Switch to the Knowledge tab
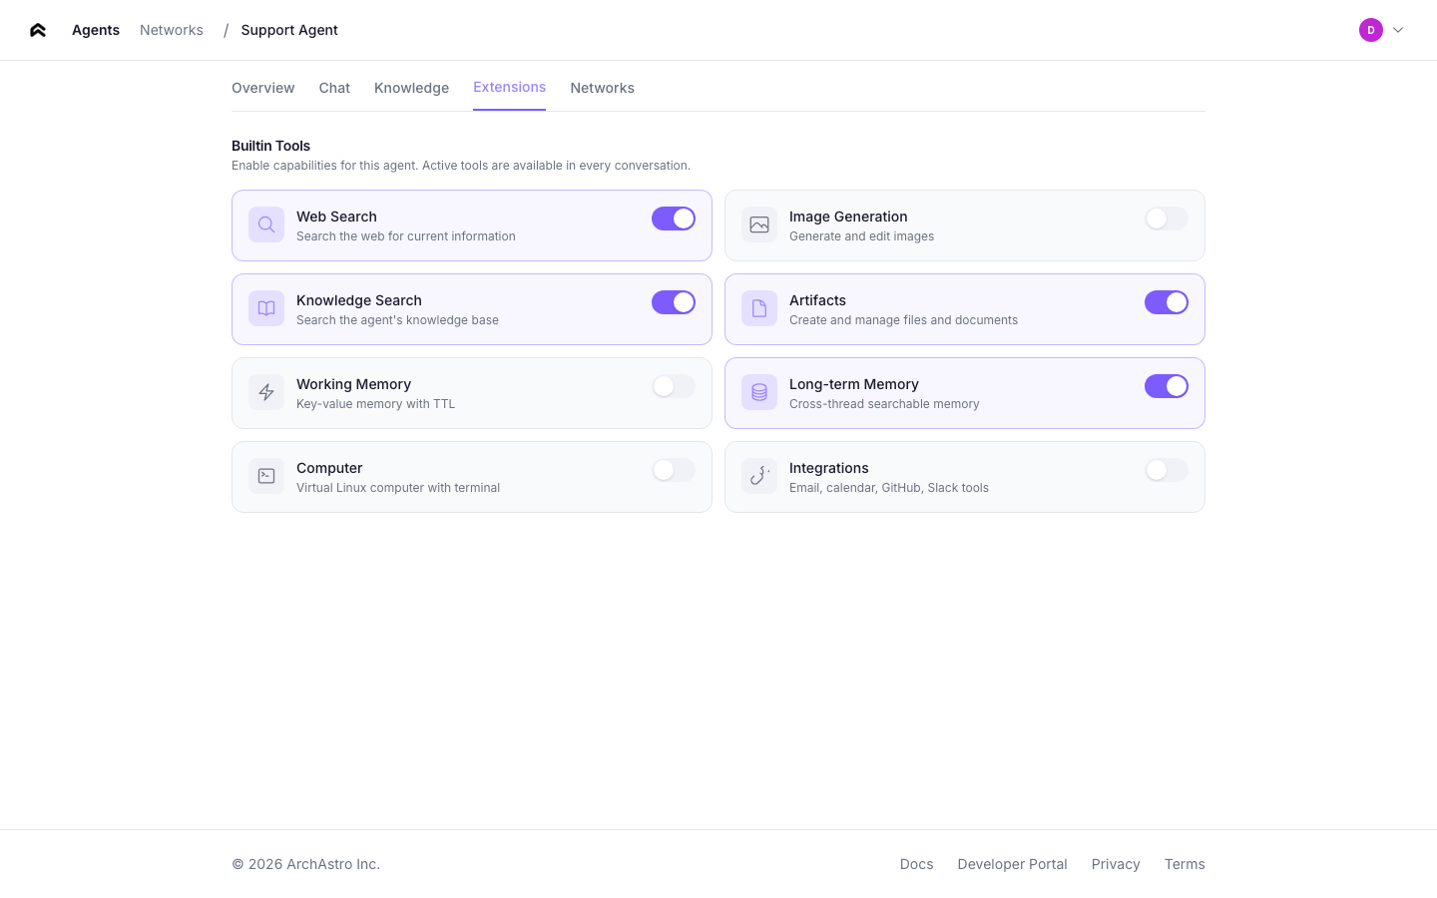1437x898 pixels. click(x=411, y=88)
